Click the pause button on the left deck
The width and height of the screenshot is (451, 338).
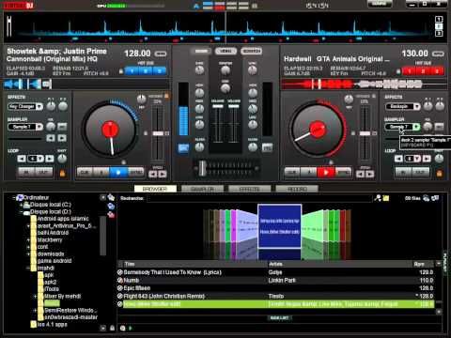[101, 173]
